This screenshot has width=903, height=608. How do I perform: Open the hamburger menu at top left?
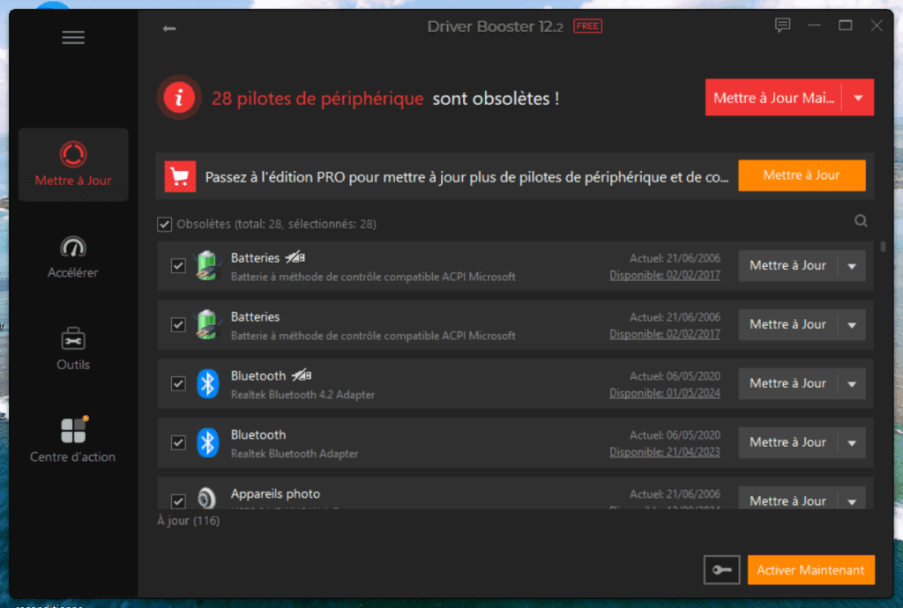coord(73,37)
